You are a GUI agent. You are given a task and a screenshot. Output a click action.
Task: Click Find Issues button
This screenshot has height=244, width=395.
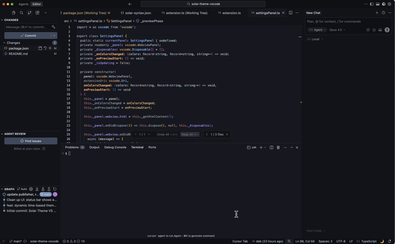tap(31, 141)
